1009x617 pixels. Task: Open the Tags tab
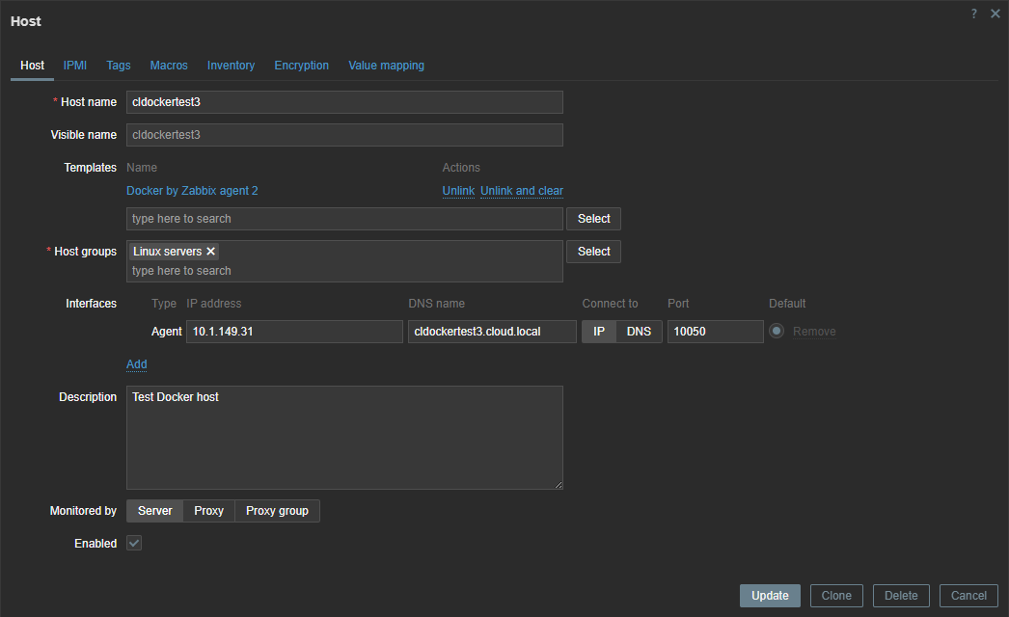click(118, 65)
